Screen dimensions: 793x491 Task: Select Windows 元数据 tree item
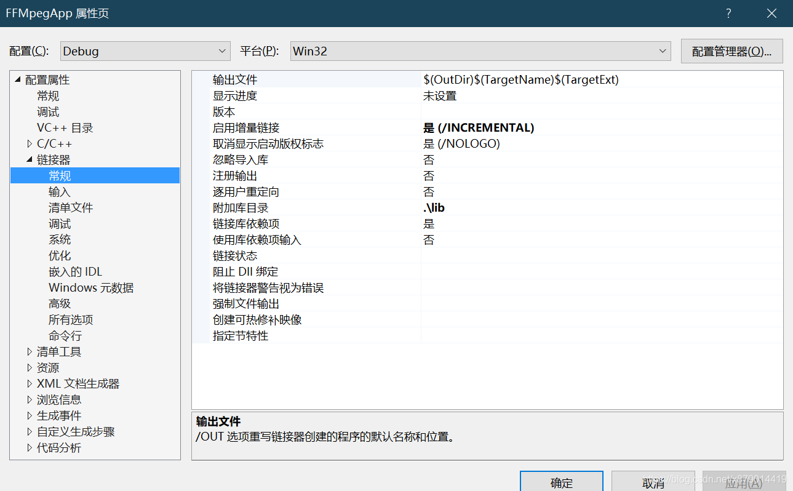tap(91, 287)
